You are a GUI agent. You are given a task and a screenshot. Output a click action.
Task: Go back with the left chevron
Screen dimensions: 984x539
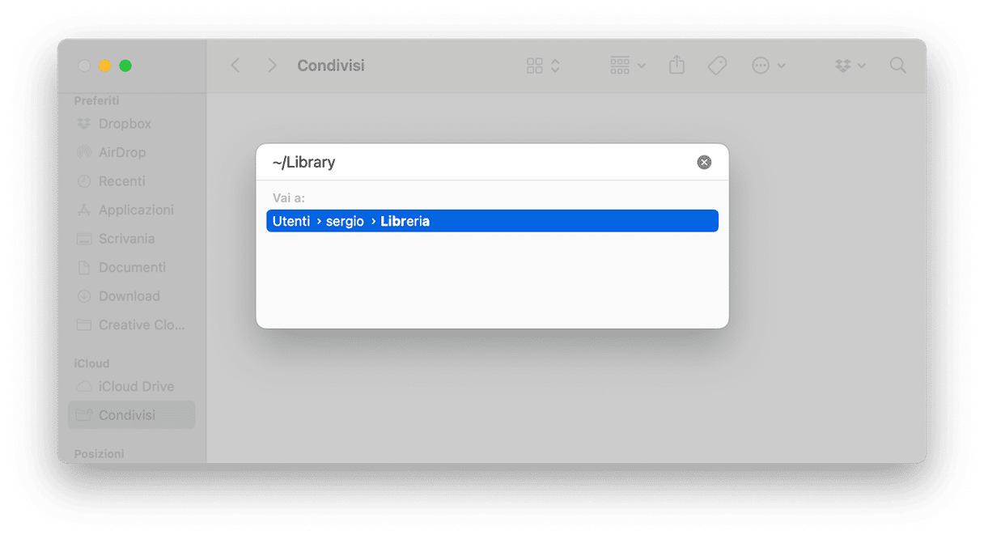point(235,66)
